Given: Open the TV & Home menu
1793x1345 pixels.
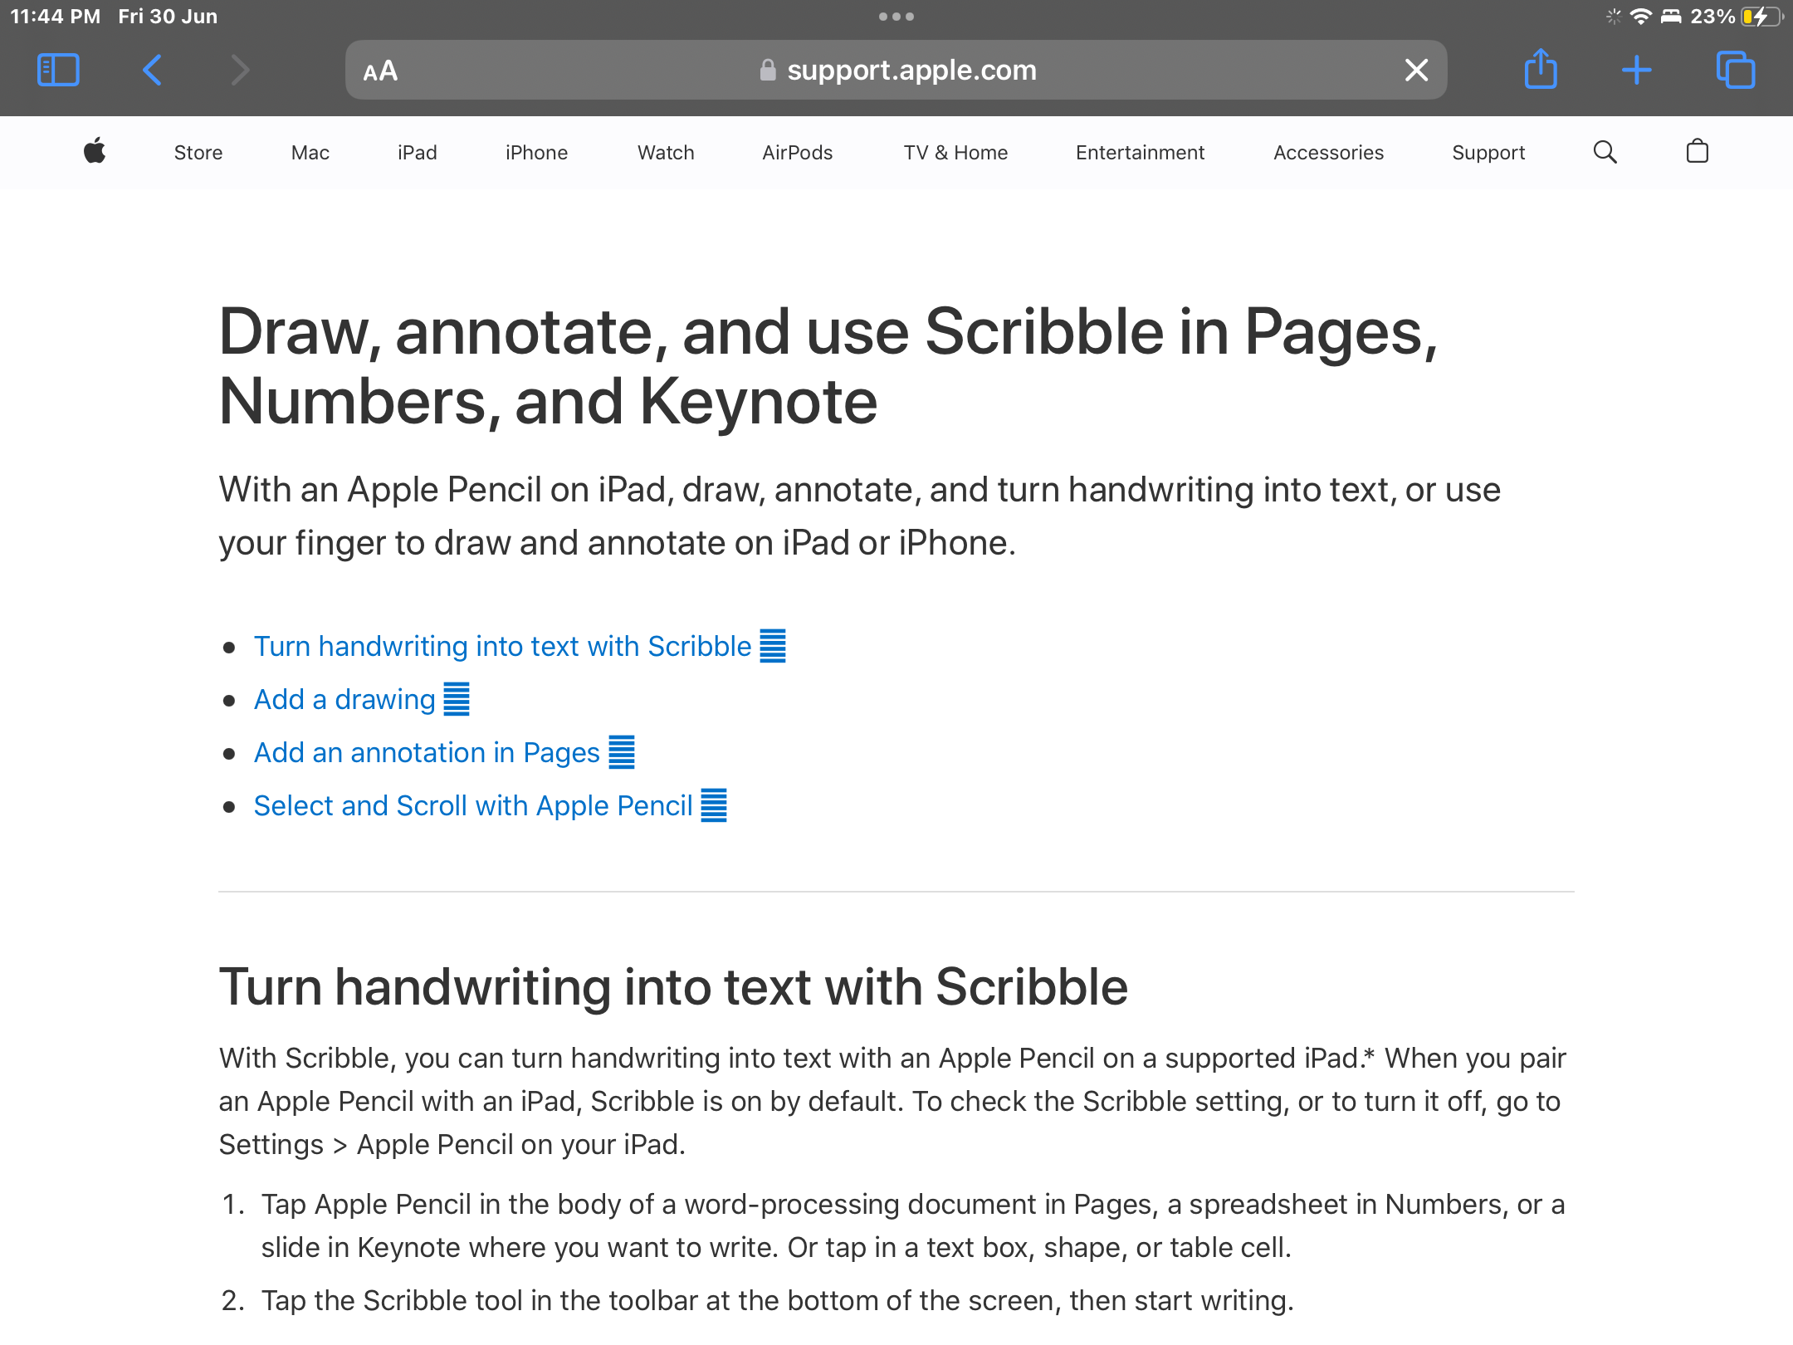Looking at the screenshot, I should (956, 153).
